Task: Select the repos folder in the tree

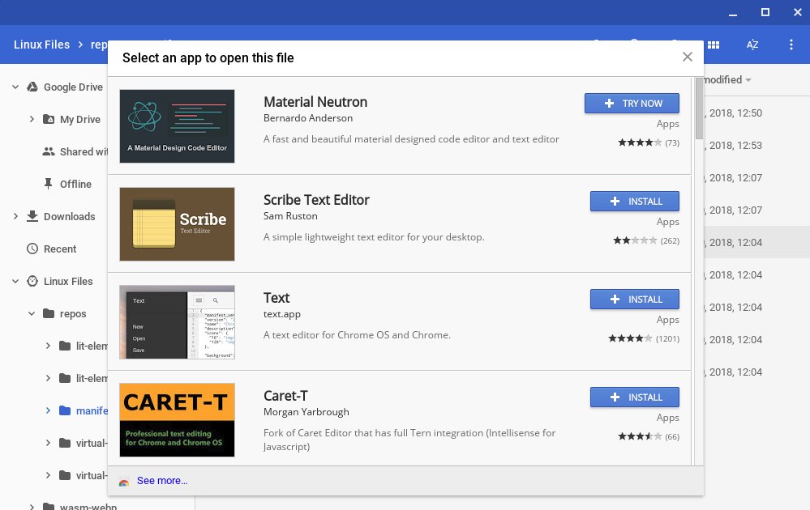Action: coord(73,314)
